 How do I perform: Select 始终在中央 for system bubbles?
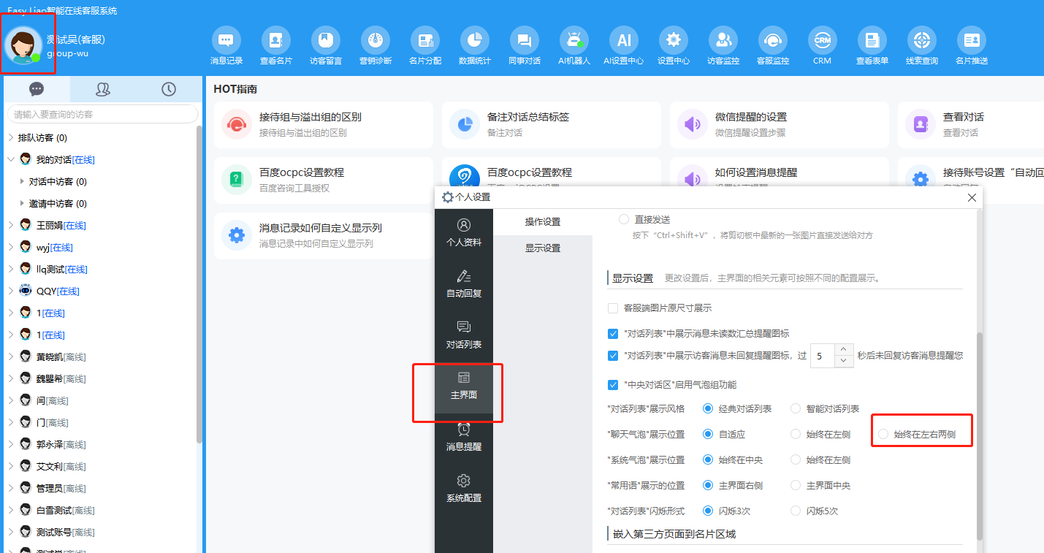pos(707,459)
